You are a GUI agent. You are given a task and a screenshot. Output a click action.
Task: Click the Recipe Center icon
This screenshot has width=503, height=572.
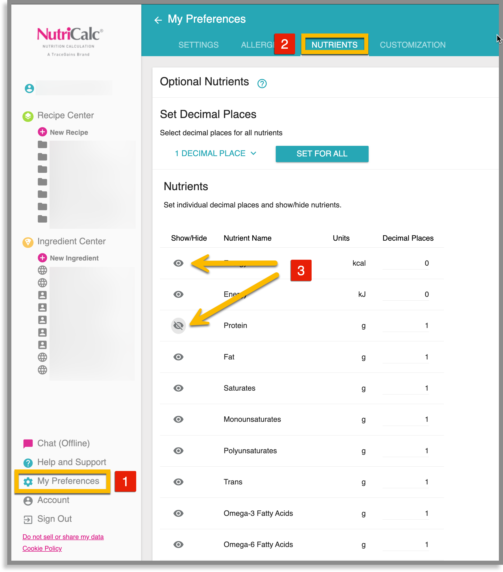point(28,116)
